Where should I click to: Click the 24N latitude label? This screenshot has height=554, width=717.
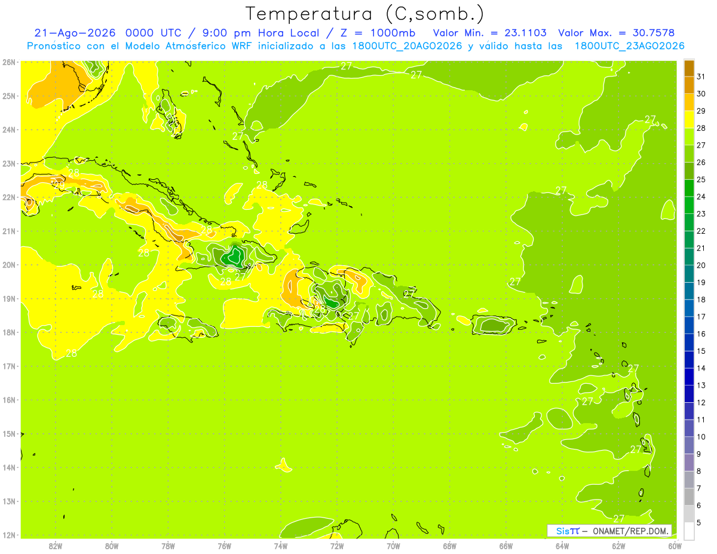[9, 130]
